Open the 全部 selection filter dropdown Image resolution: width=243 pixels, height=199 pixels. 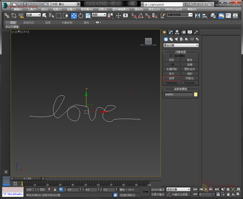33,15
